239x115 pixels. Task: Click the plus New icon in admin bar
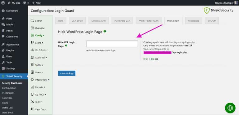33,3
